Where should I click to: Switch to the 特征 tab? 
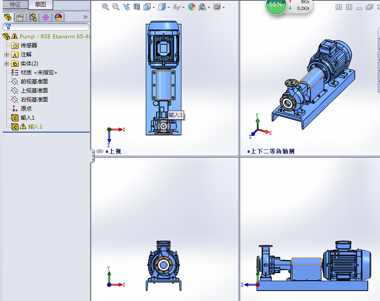[x=15, y=5]
